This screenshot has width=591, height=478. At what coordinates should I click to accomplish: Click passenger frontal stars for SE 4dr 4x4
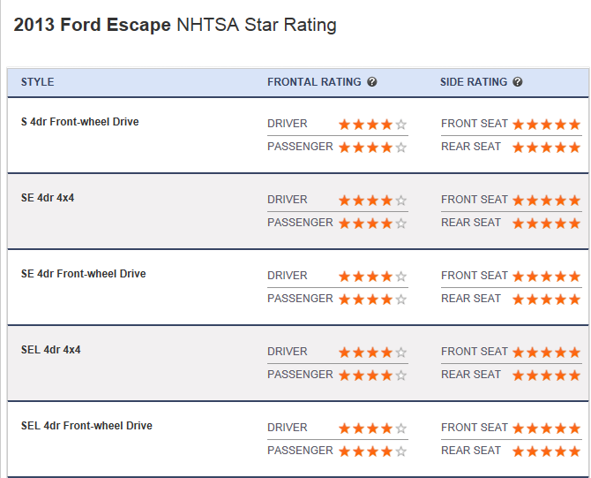[372, 224]
